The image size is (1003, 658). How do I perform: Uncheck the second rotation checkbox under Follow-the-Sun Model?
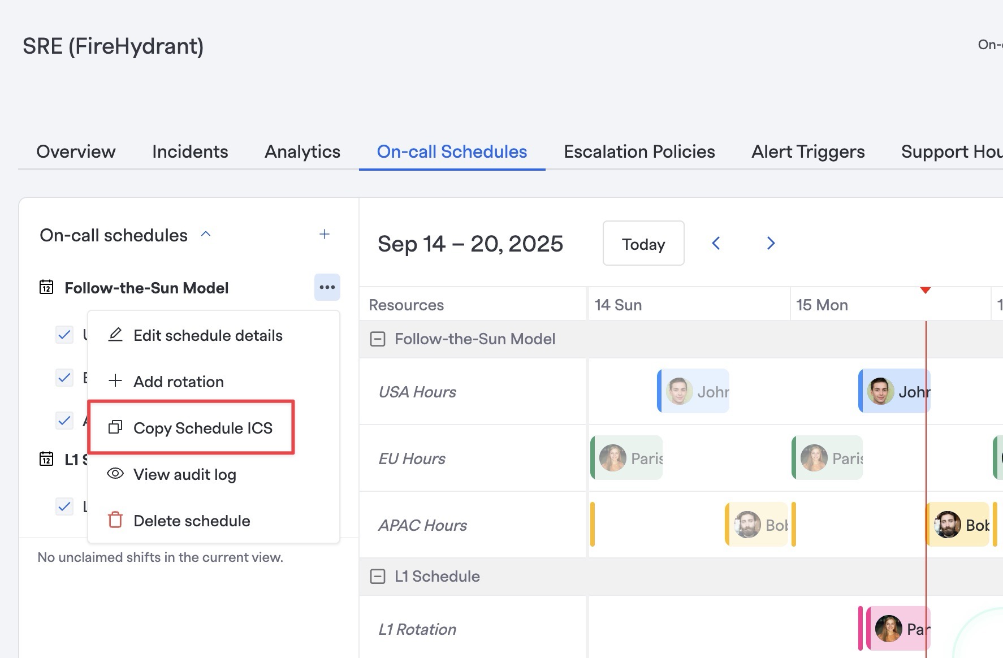click(64, 378)
